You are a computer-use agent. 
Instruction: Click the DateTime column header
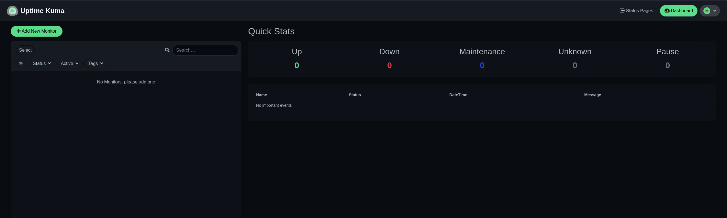pos(458,95)
